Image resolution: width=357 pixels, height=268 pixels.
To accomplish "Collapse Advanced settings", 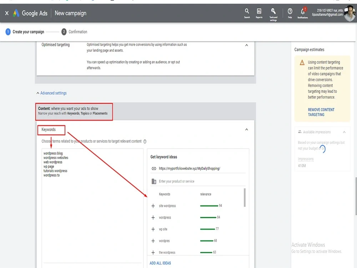I will tap(51, 93).
